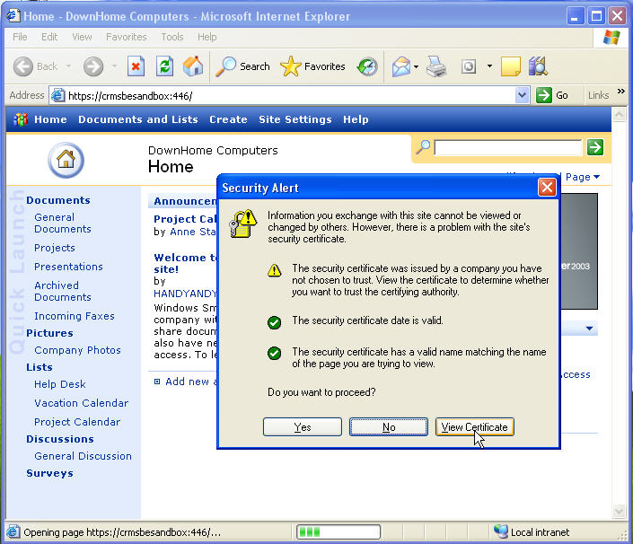Open the Favorites star button

pos(312,66)
